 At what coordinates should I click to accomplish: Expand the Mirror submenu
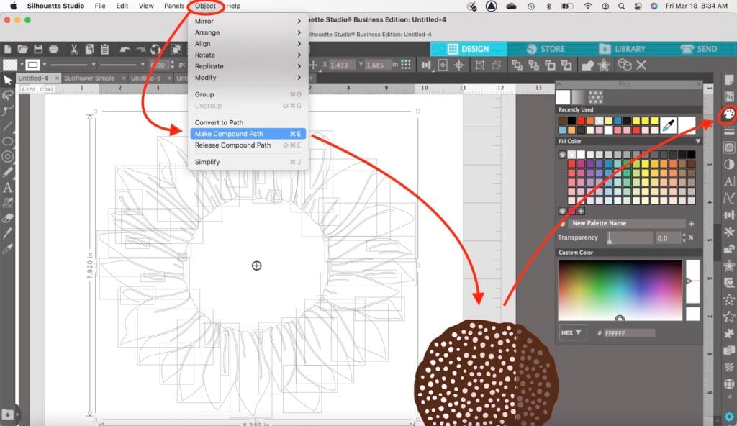click(248, 21)
